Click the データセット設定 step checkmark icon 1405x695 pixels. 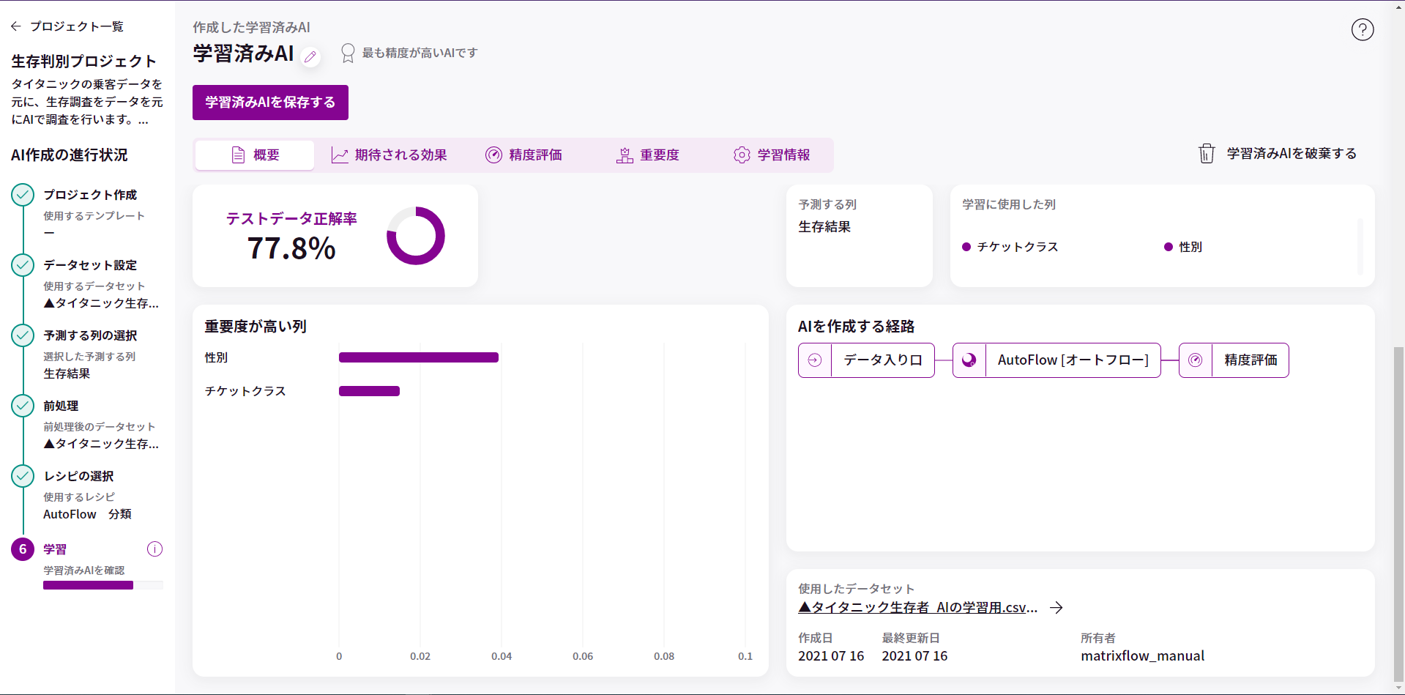point(23,265)
